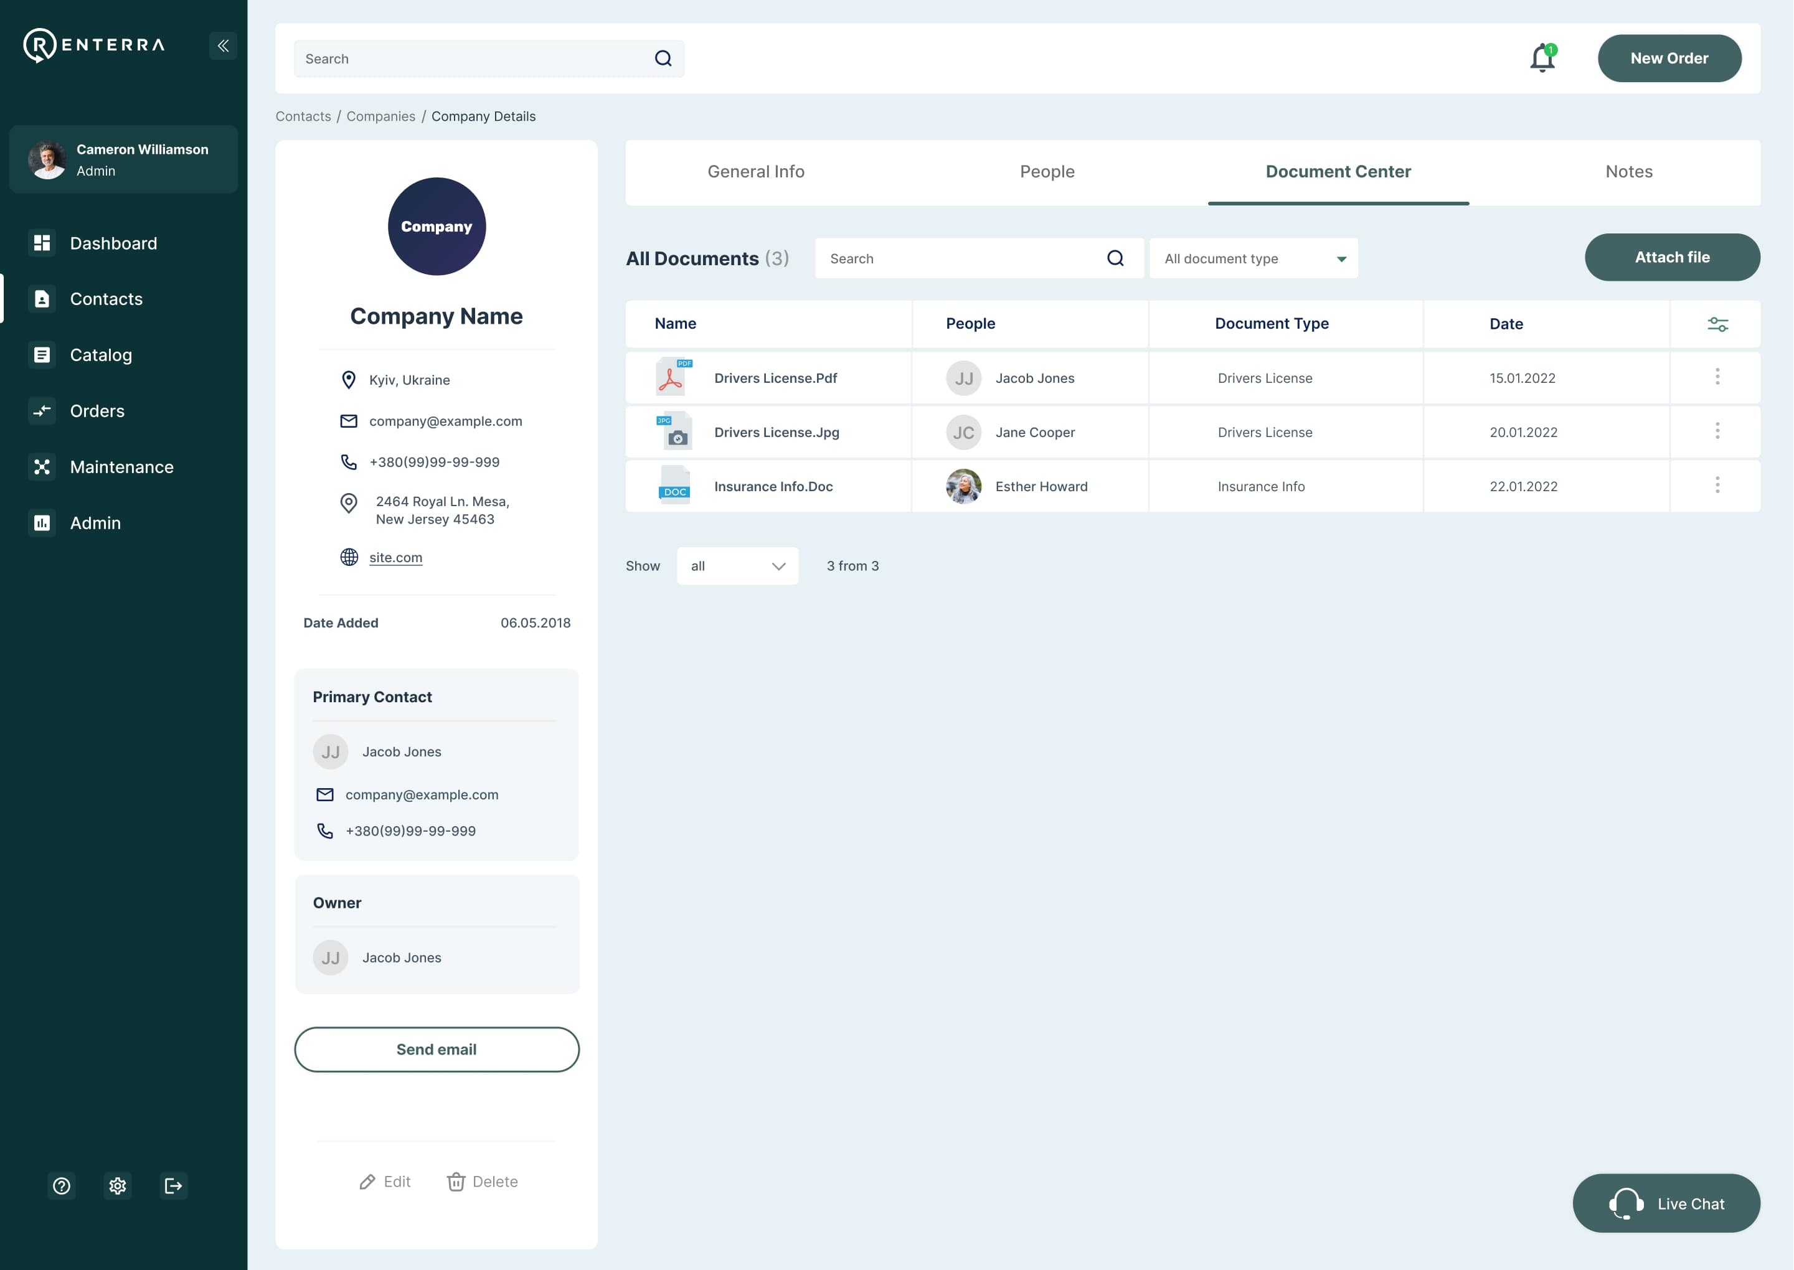Click the PDF file icon
This screenshot has width=1794, height=1270.
[673, 376]
